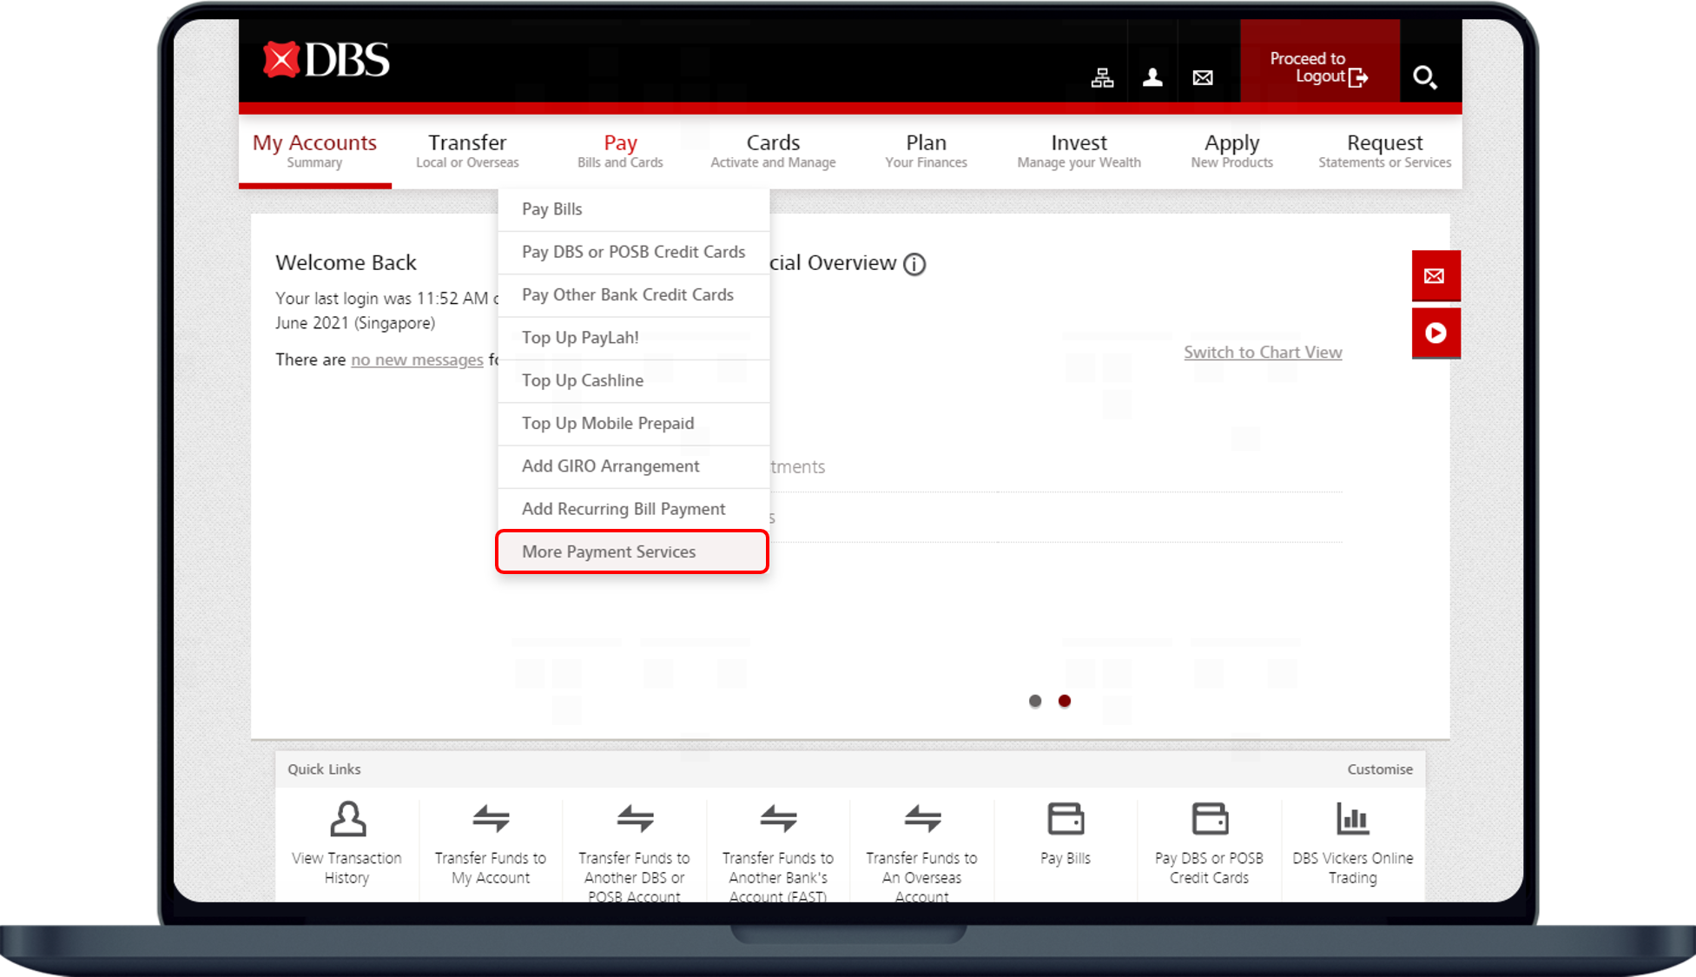Choose Top Up PayLah! from Pay menu
The image size is (1696, 977).
click(580, 338)
